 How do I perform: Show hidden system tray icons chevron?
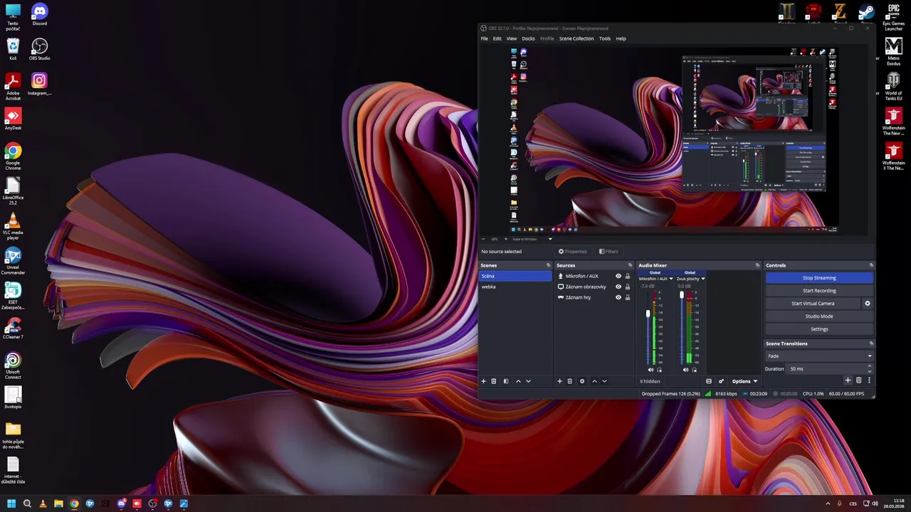(x=828, y=503)
